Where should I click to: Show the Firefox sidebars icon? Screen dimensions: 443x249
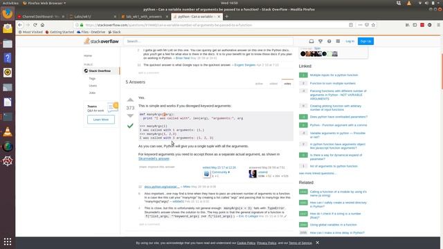415,25
